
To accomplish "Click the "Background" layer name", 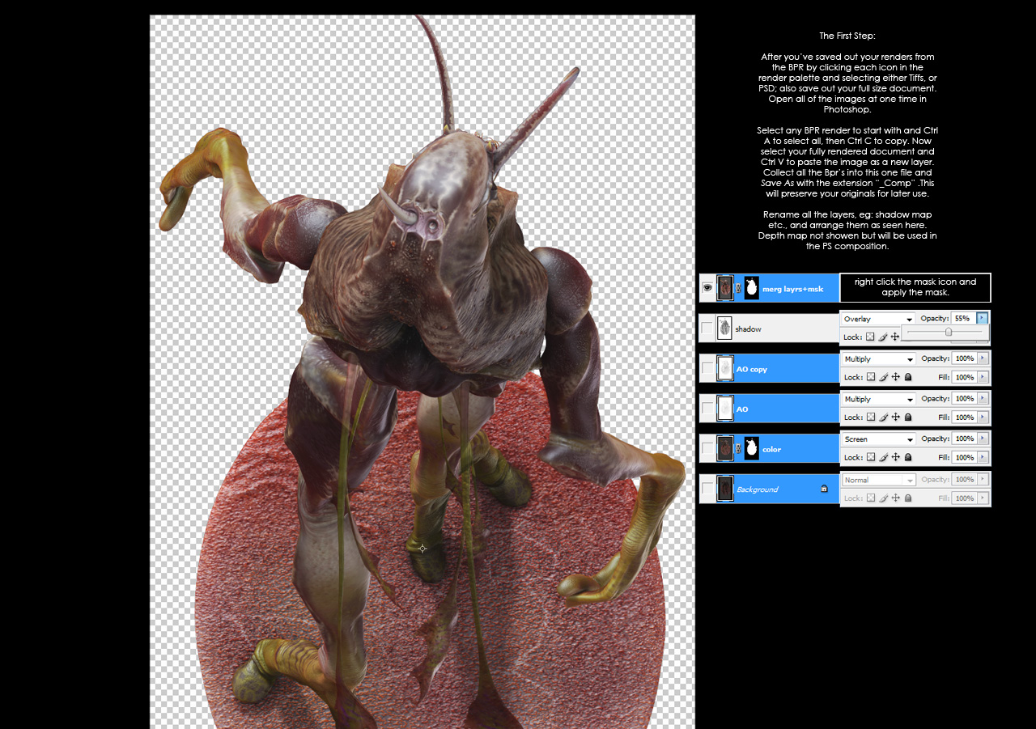I will 757,490.
